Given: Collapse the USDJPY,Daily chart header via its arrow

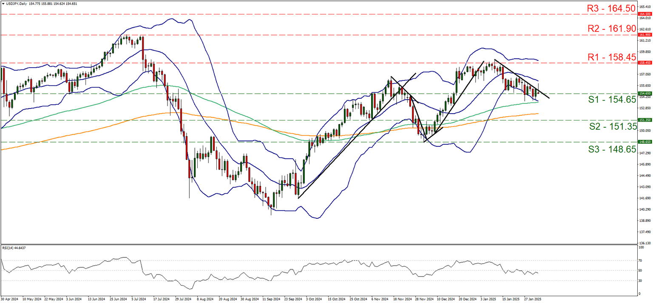Looking at the screenshot, I should (3, 3).
